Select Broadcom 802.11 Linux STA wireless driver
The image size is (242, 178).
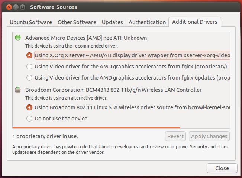(x=128, y=107)
